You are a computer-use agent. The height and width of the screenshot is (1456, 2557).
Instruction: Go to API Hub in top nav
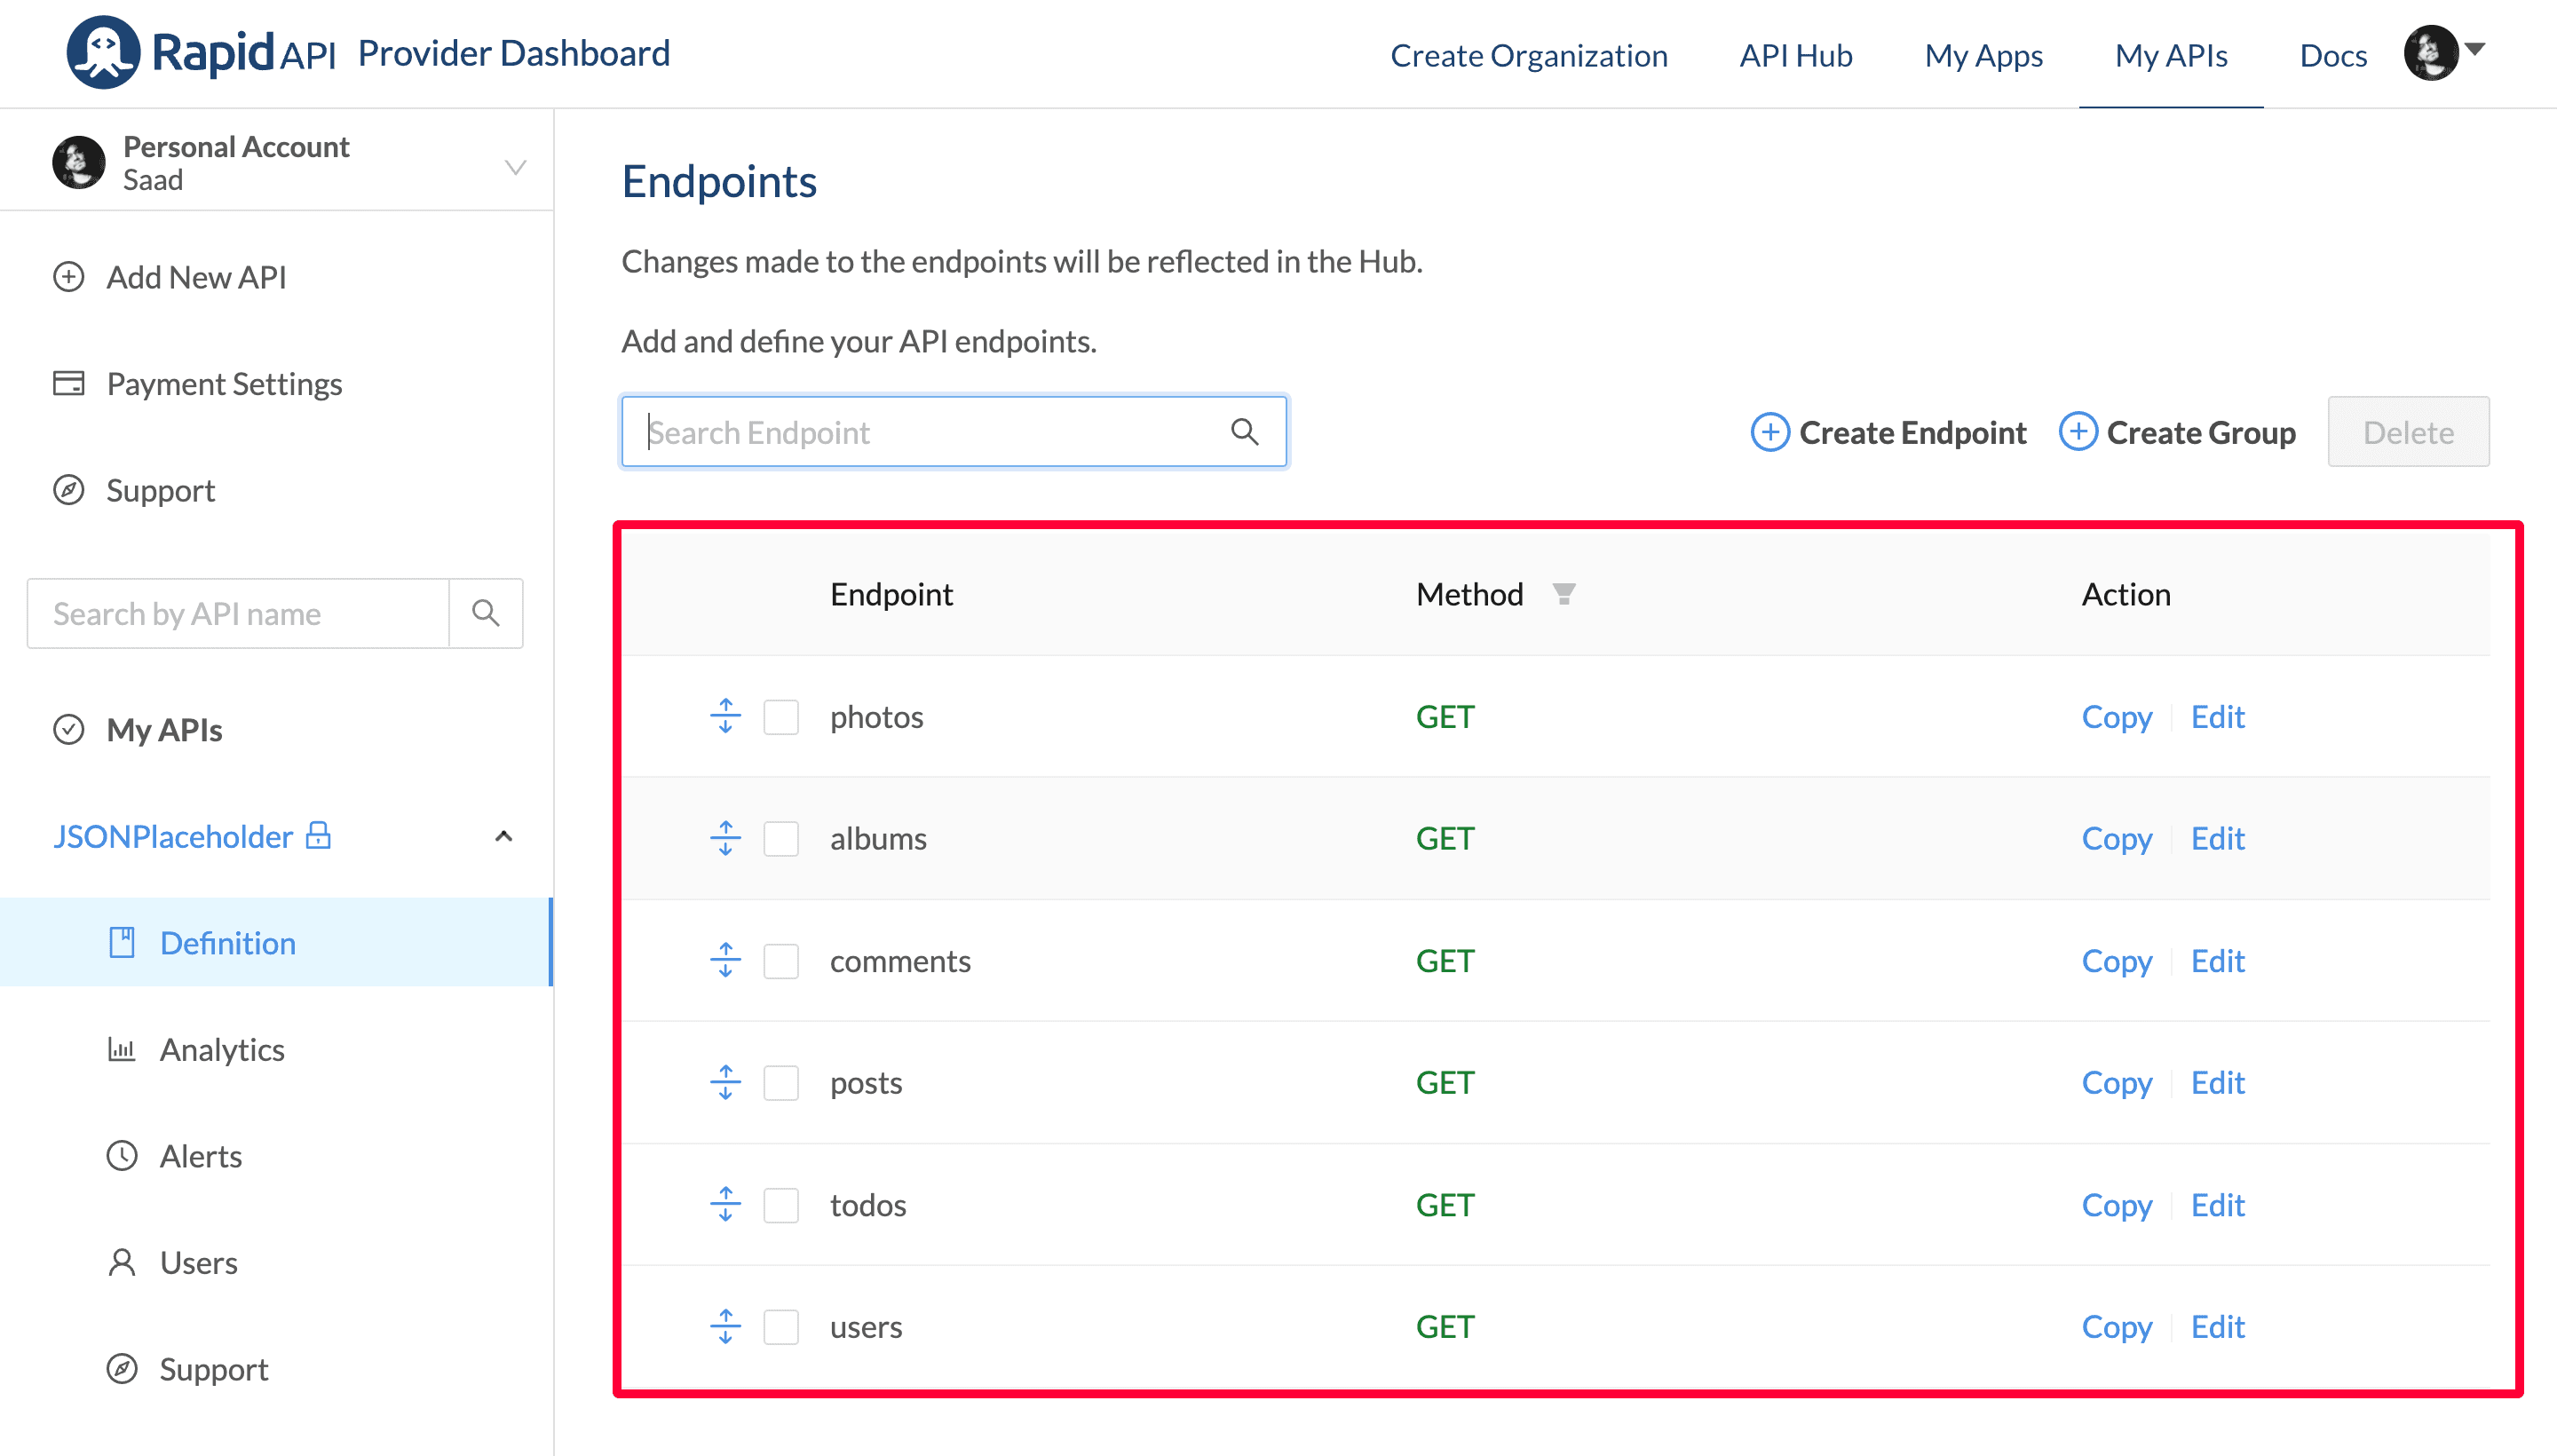point(1796,55)
